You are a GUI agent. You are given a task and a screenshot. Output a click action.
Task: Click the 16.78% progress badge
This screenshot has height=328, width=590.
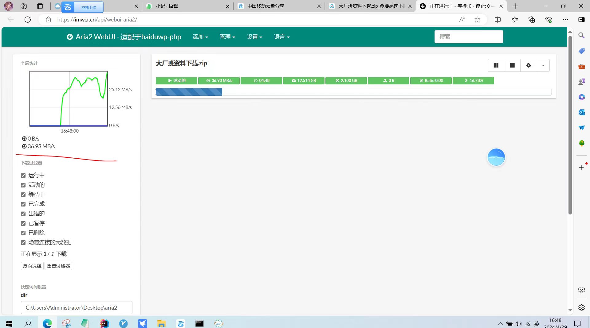473,80
